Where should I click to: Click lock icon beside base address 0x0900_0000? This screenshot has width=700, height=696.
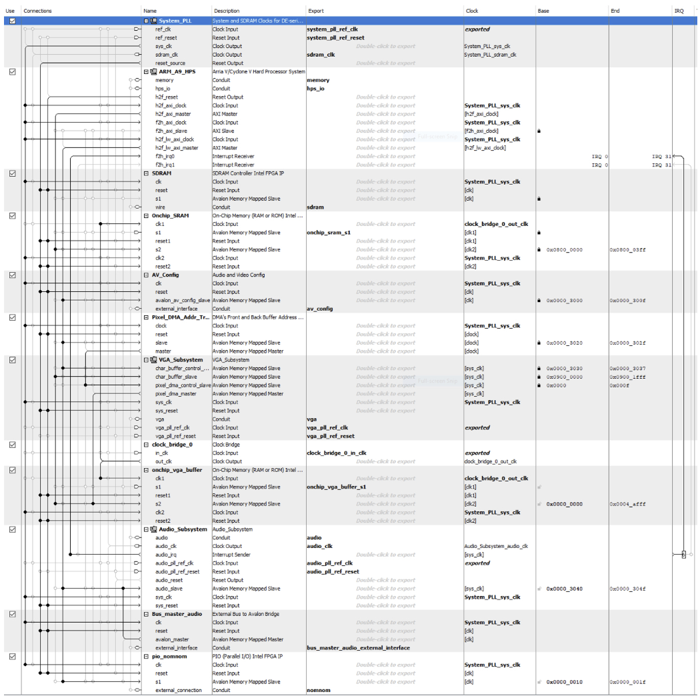click(x=539, y=377)
